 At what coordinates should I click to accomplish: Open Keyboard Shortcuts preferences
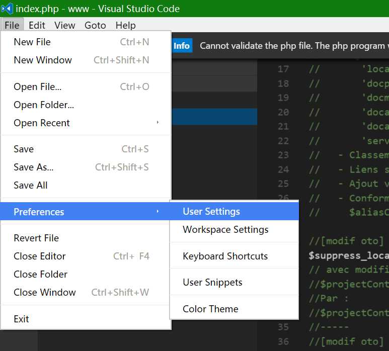[234, 256]
